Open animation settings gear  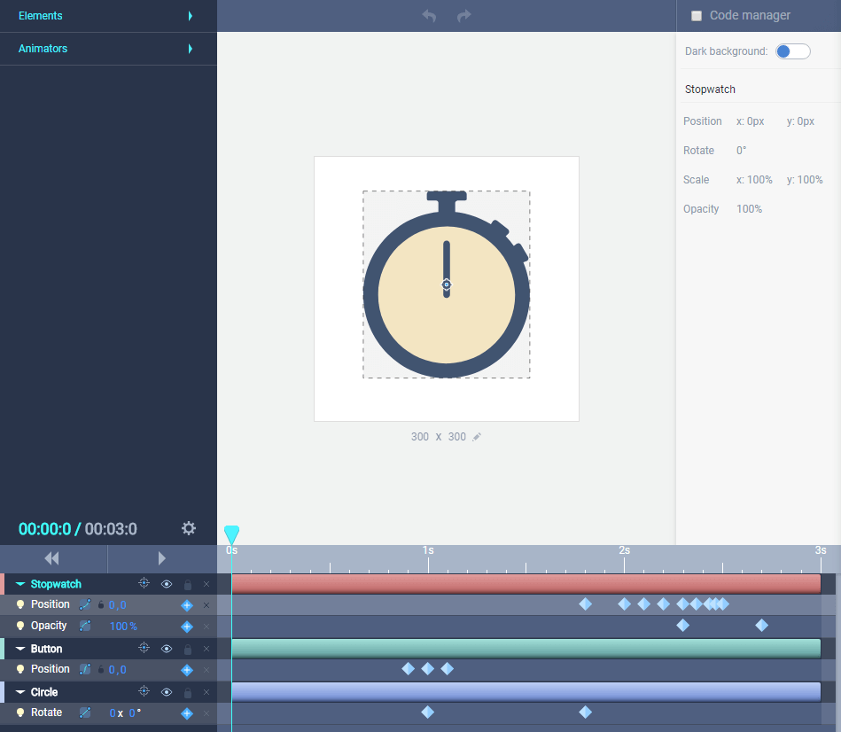[188, 528]
